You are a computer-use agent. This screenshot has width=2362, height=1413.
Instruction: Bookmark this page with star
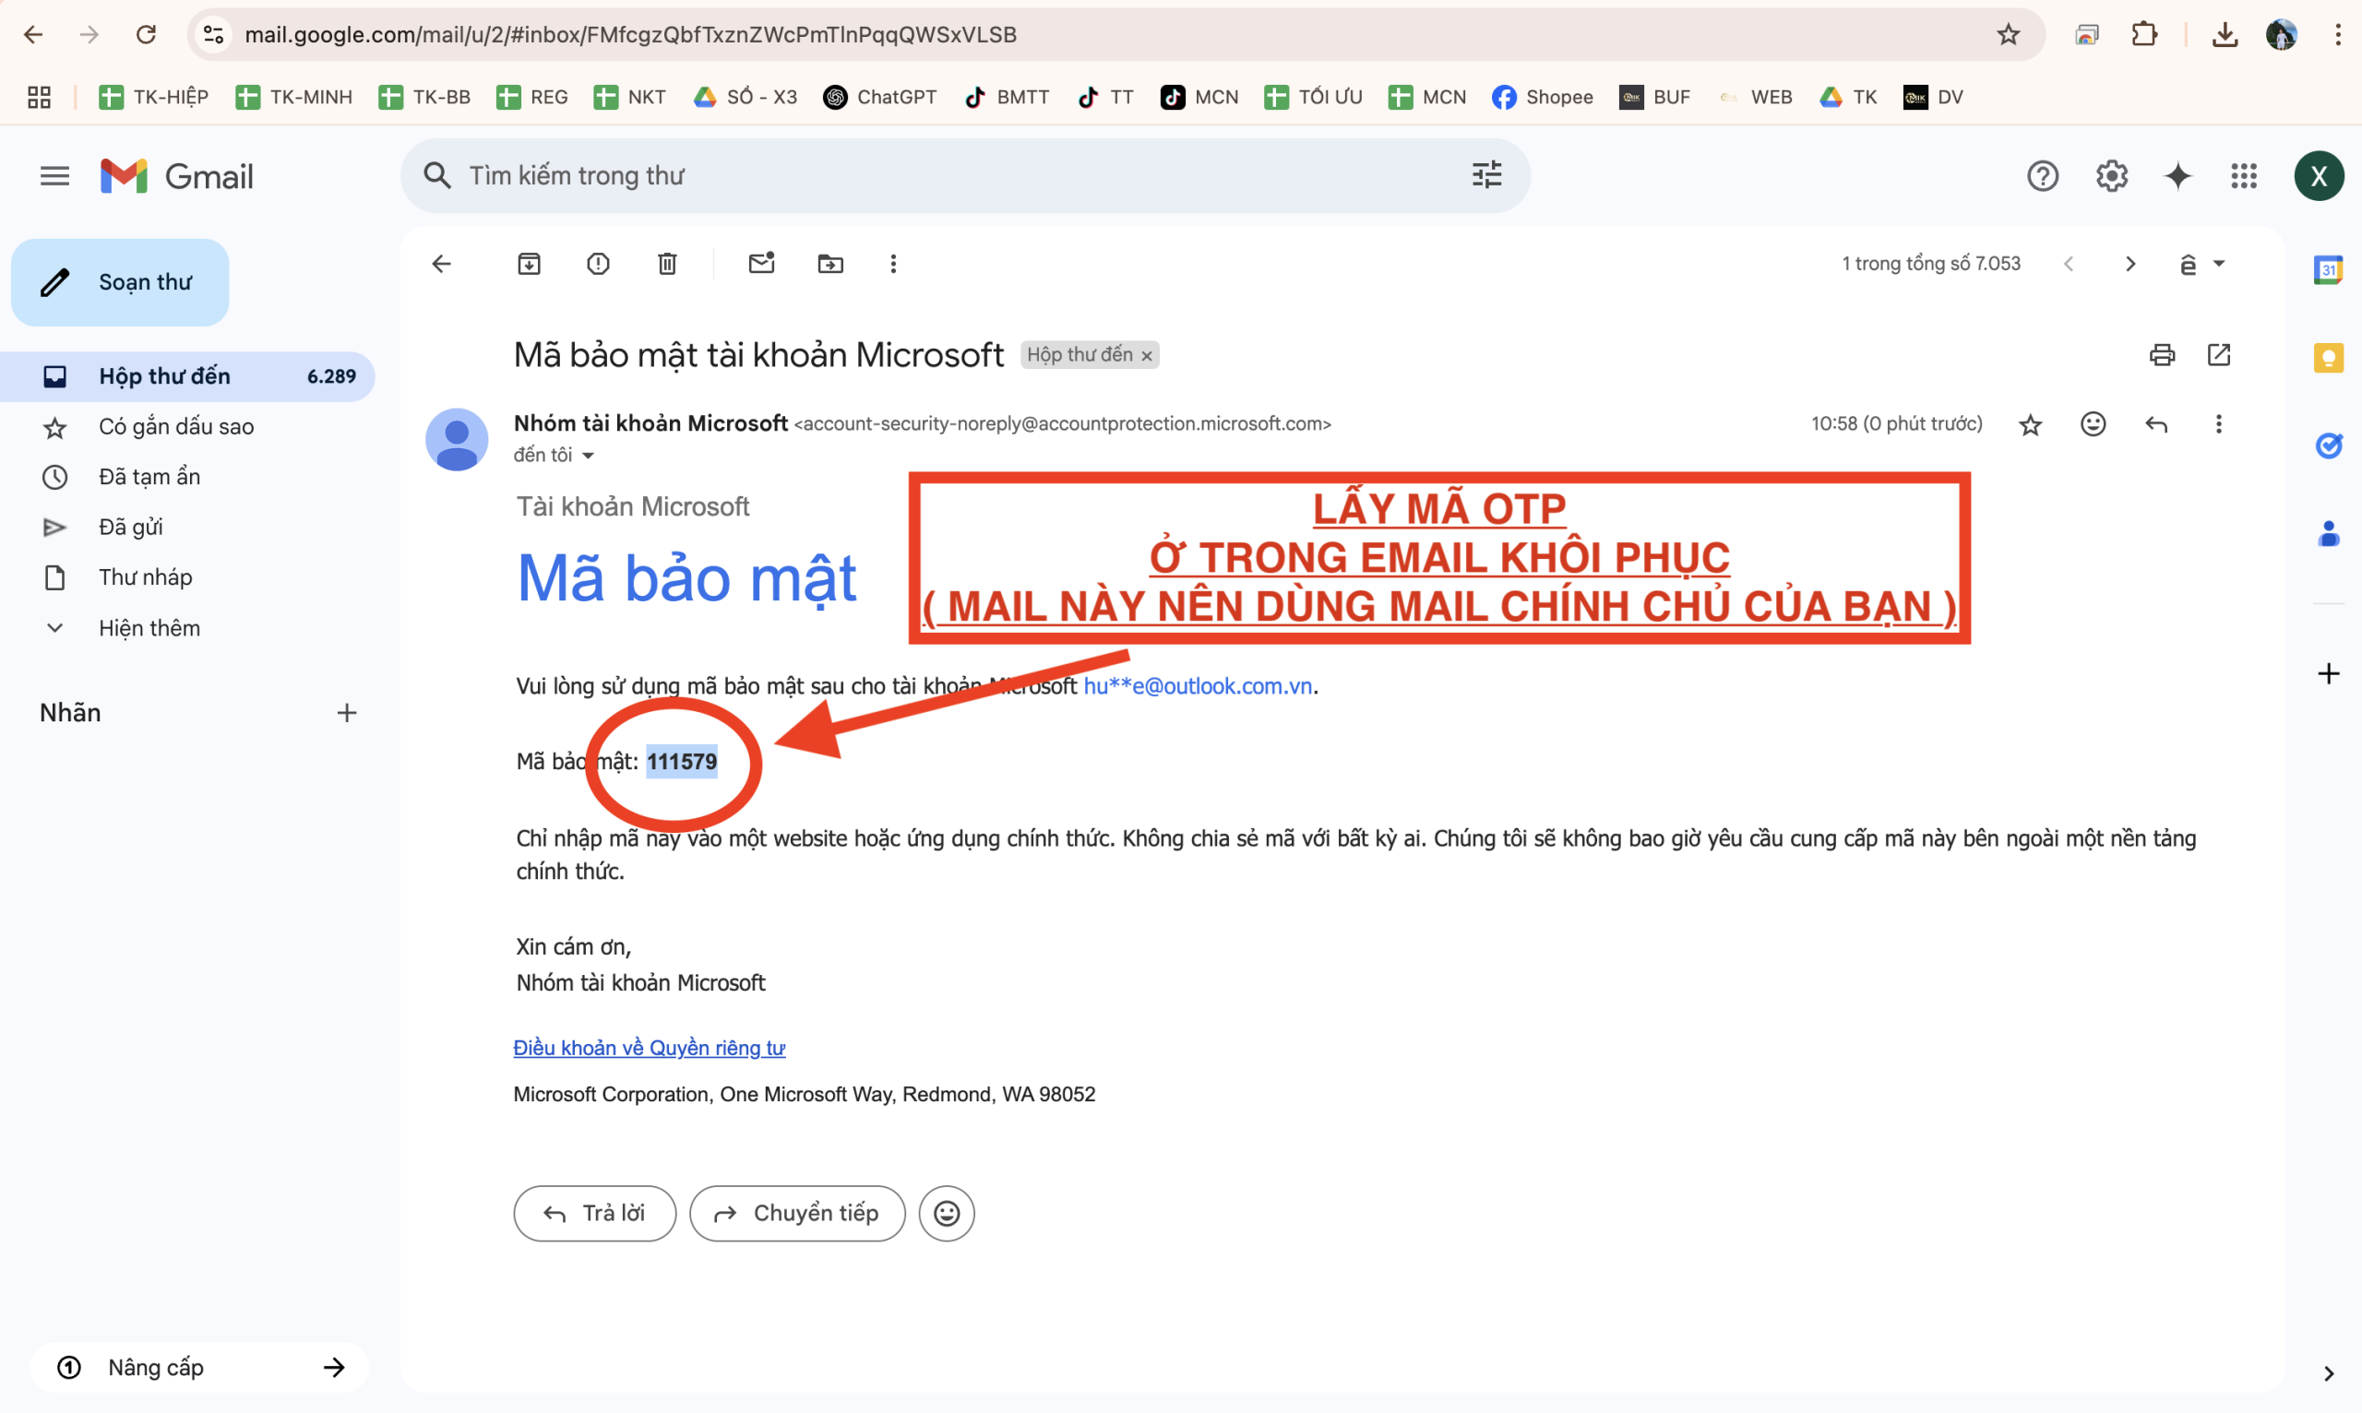coord(2009,35)
